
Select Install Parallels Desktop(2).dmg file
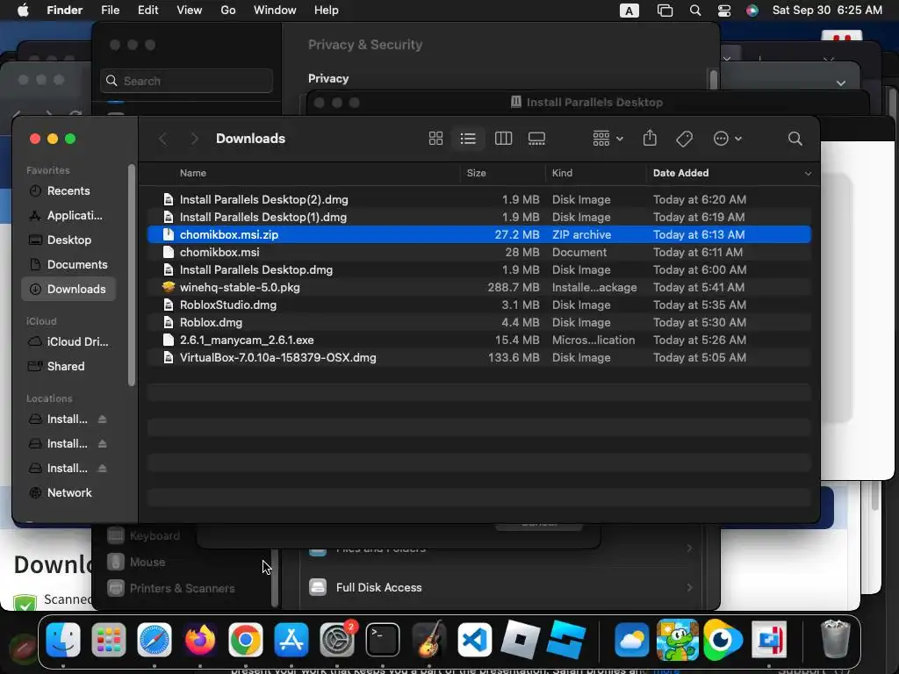point(478,199)
